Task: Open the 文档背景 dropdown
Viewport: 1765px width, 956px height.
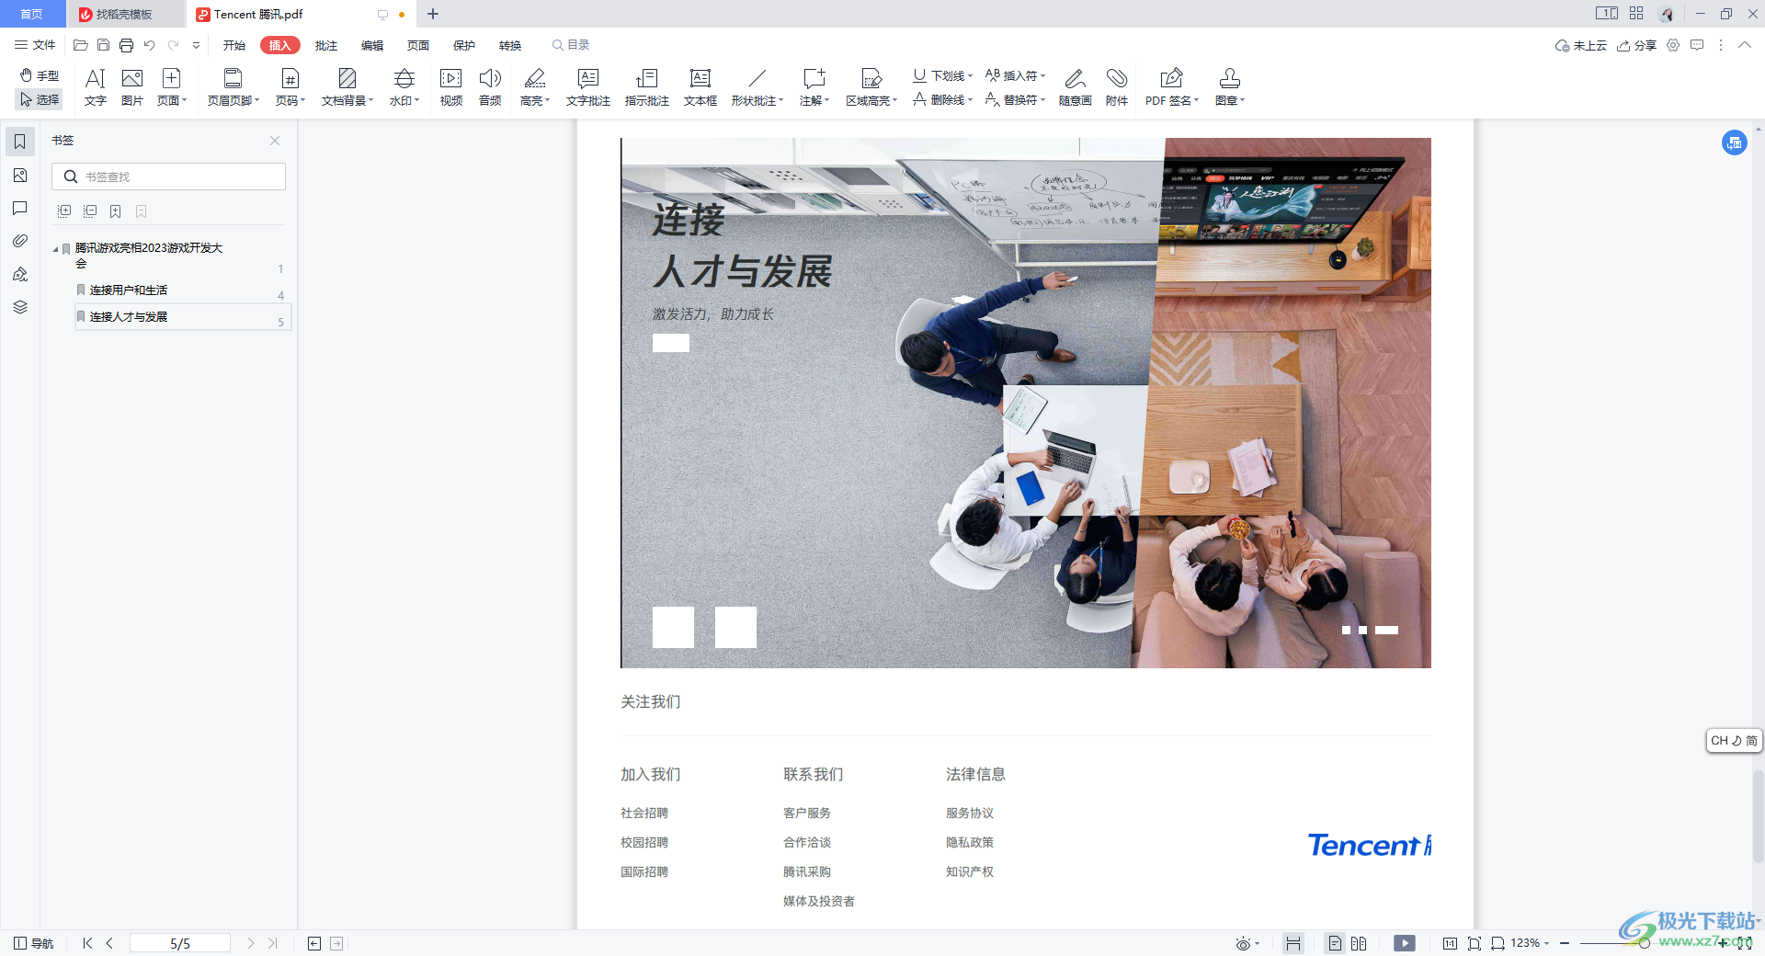Action: [347, 87]
